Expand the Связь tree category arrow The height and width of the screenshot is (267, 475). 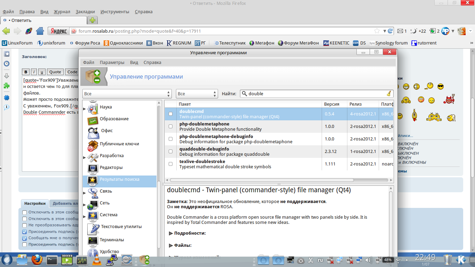point(84,193)
